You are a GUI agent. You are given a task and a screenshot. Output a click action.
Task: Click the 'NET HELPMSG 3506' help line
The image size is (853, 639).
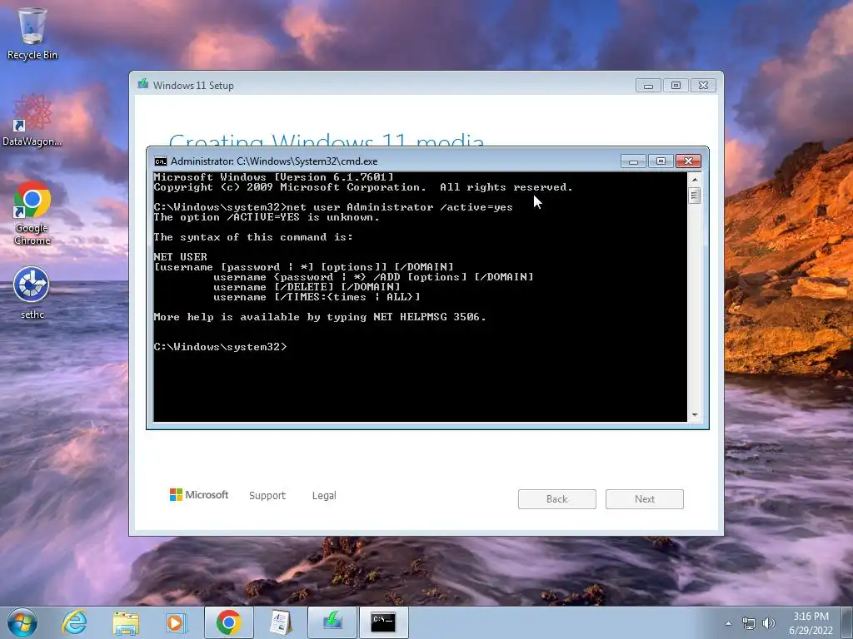[x=321, y=317]
